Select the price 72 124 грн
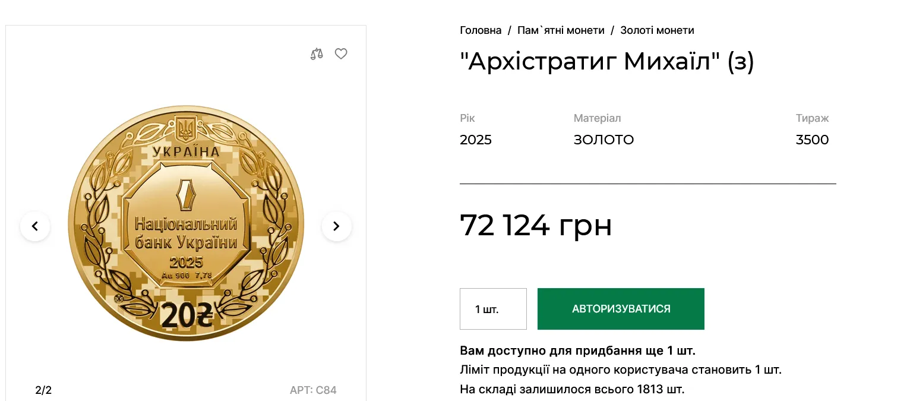Viewport: 910px width, 401px height. 536,226
